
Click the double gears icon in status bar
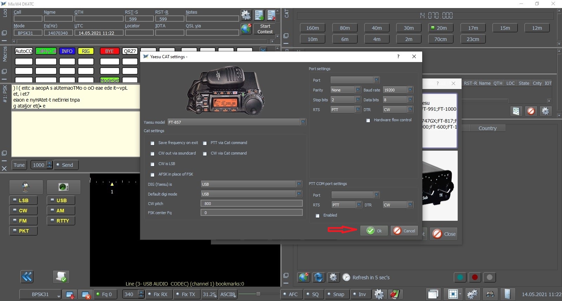472,294
